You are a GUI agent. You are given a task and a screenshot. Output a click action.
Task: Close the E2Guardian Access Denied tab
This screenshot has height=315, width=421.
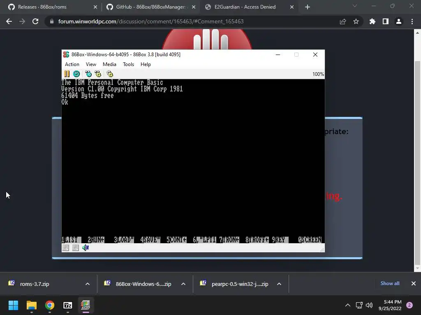click(x=292, y=7)
